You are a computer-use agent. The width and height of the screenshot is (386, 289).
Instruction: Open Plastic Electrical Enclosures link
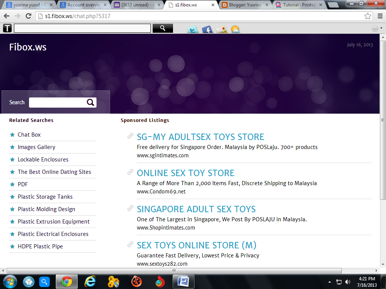(x=53, y=234)
